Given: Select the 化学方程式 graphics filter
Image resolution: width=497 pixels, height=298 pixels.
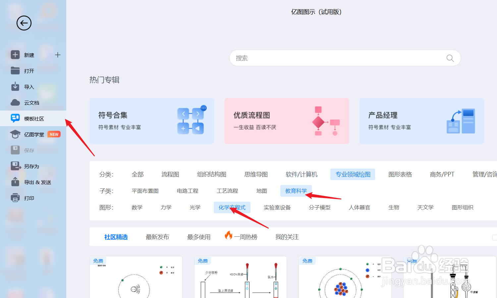Looking at the screenshot, I should click(232, 207).
